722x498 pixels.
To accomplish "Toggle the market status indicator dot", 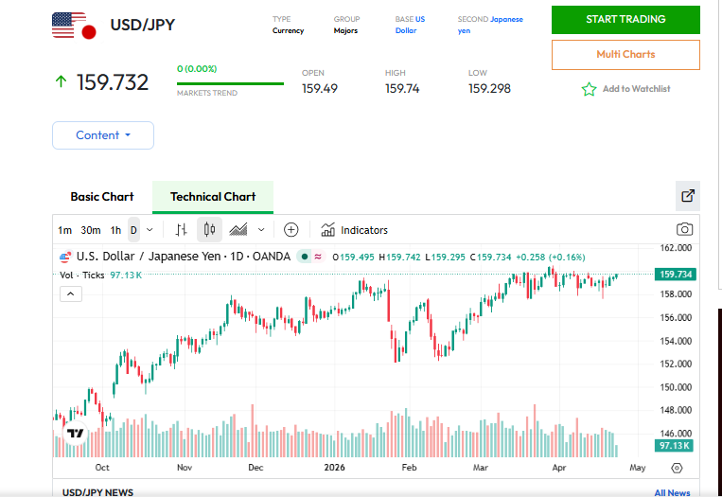I will pyautogui.click(x=305, y=257).
